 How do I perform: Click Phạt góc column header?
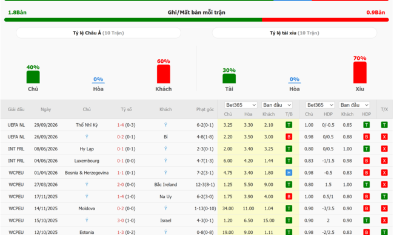click(205, 109)
